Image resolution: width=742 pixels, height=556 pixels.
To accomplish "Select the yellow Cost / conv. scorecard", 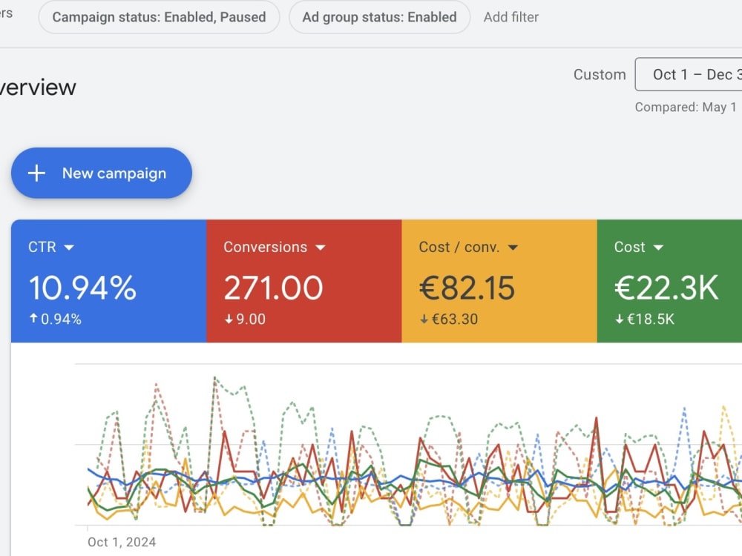I will (x=499, y=281).
